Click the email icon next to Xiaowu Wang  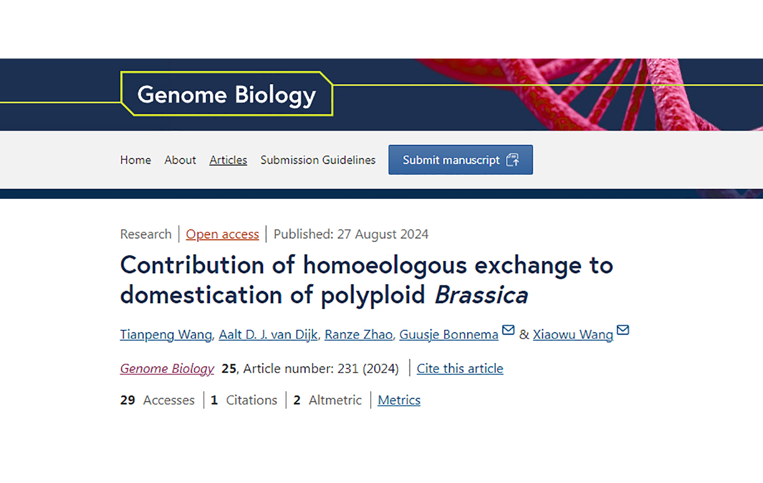pos(623,330)
